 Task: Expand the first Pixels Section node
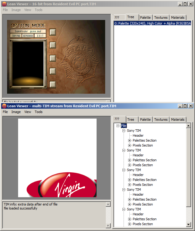pyautogui.click(x=130, y=145)
